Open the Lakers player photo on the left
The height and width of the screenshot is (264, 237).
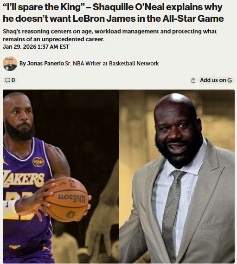61,176
